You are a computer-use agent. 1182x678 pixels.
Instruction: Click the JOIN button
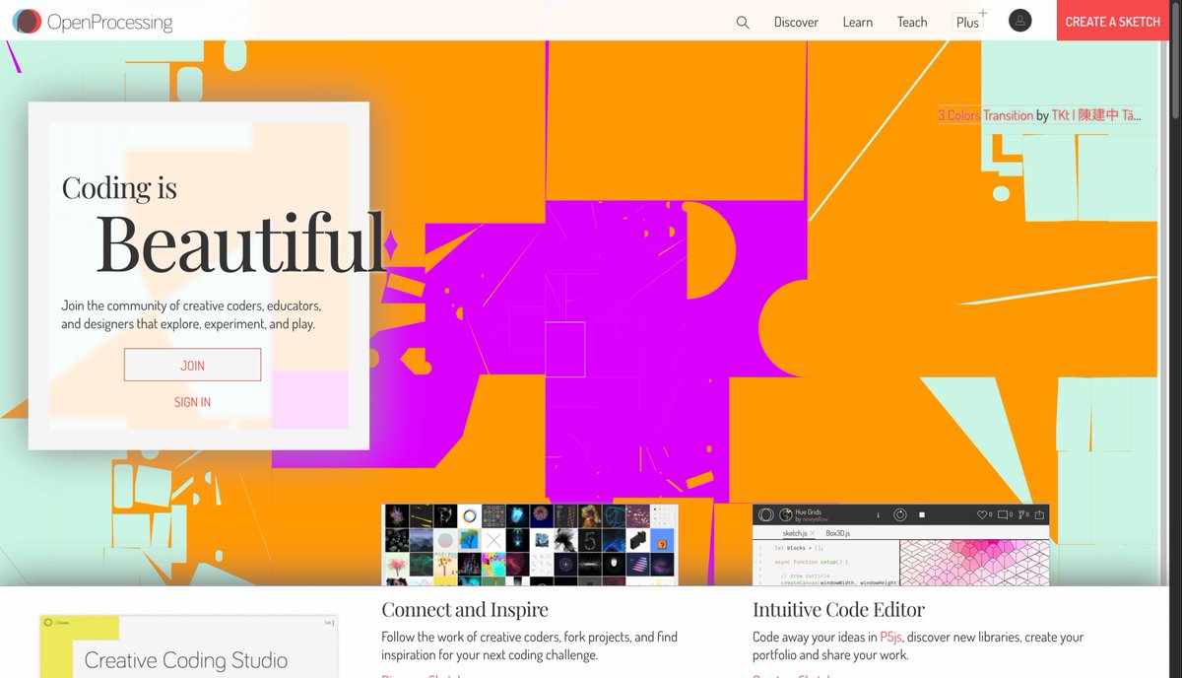(x=192, y=365)
